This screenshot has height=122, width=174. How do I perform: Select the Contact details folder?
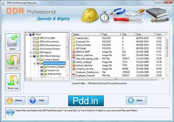coord(51,60)
